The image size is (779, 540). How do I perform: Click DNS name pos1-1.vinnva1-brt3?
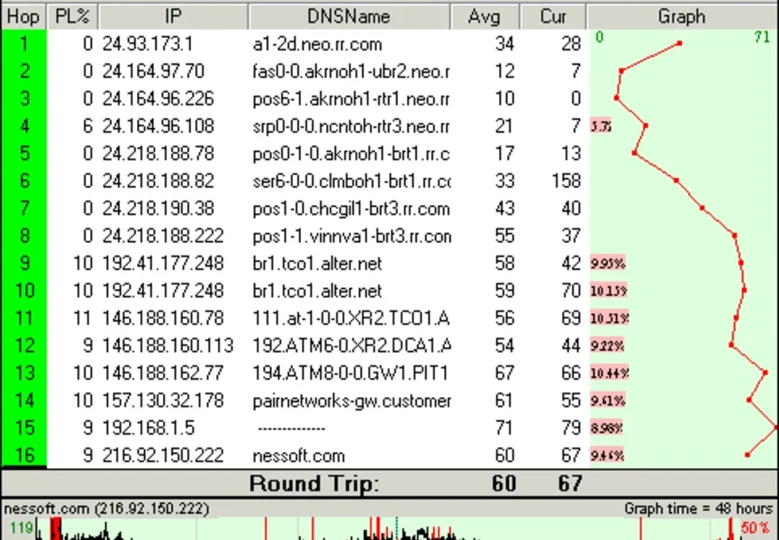point(351,236)
